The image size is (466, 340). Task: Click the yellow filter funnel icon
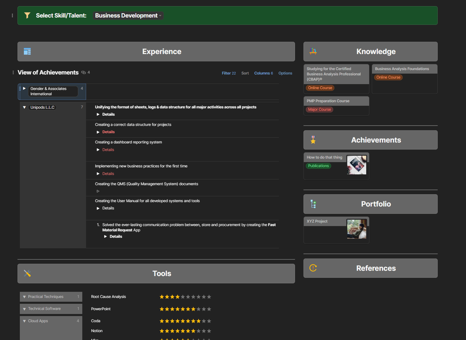27,15
